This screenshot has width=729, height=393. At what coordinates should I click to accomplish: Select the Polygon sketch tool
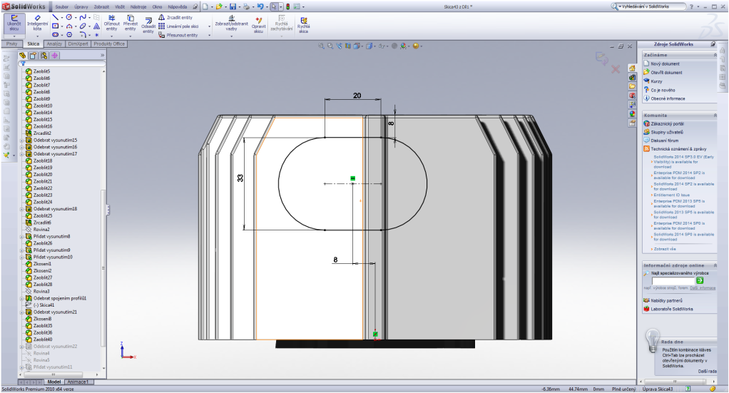click(68, 35)
